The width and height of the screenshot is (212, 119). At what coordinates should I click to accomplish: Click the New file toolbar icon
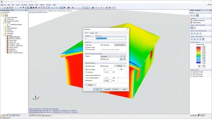click(x=2, y=8)
